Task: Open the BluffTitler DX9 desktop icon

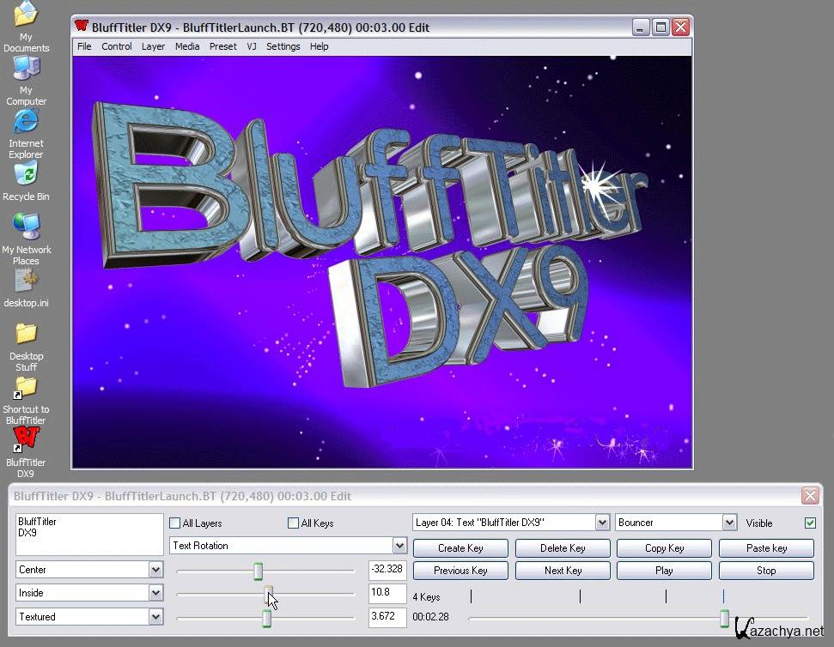Action: (26, 439)
